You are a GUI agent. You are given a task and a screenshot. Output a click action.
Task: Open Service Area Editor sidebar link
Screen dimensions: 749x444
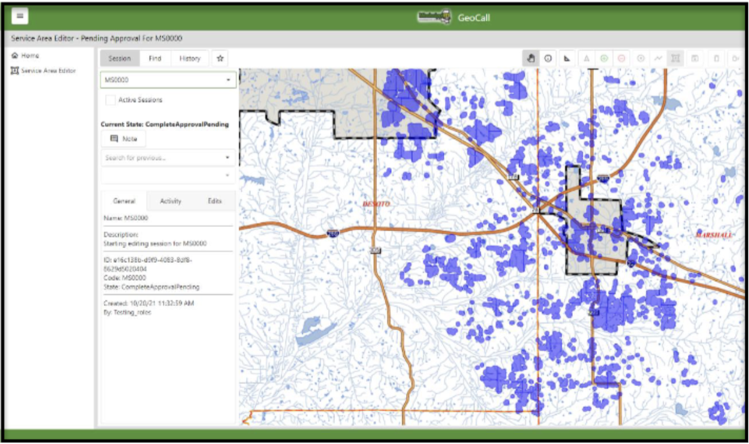48,70
